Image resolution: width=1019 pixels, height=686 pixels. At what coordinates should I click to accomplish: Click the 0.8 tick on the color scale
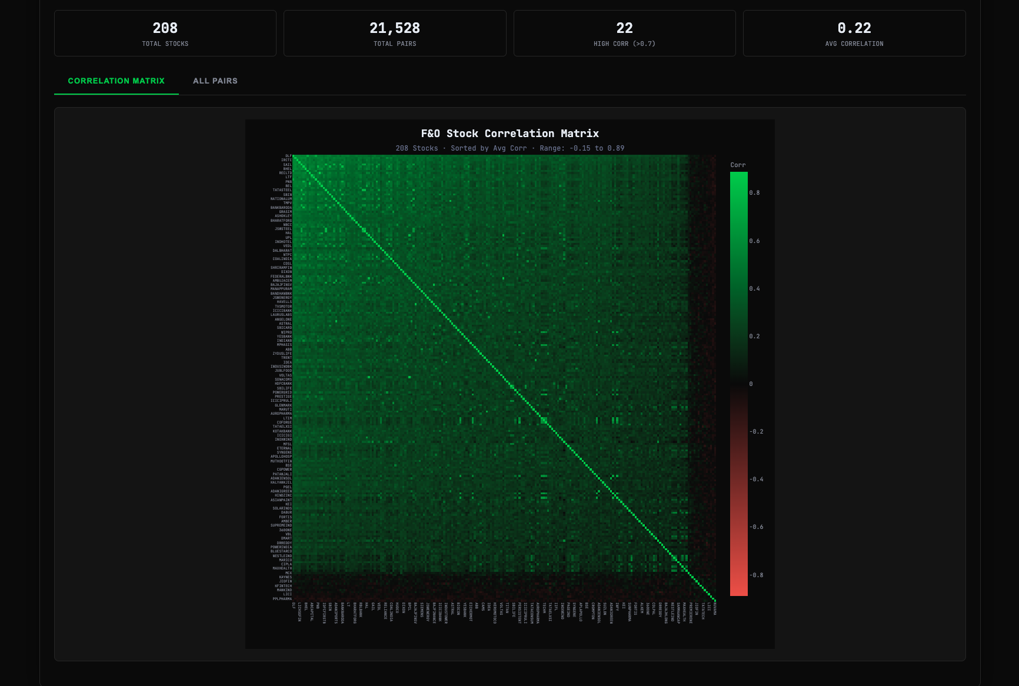coord(754,193)
